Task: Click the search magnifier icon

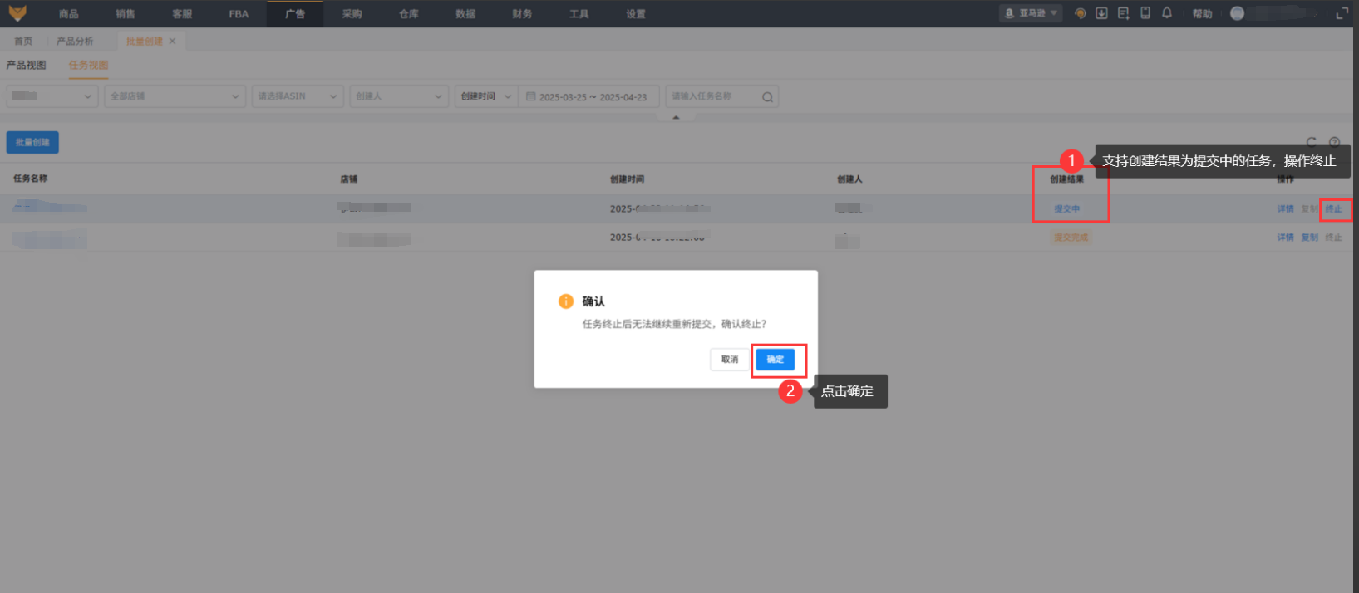Action: tap(767, 97)
